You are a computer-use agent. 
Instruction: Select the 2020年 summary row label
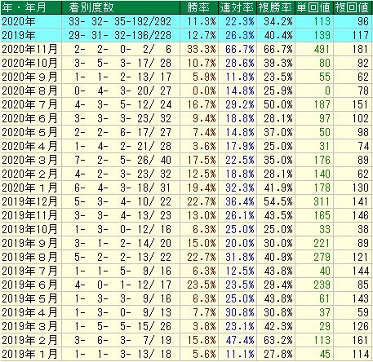(19, 21)
